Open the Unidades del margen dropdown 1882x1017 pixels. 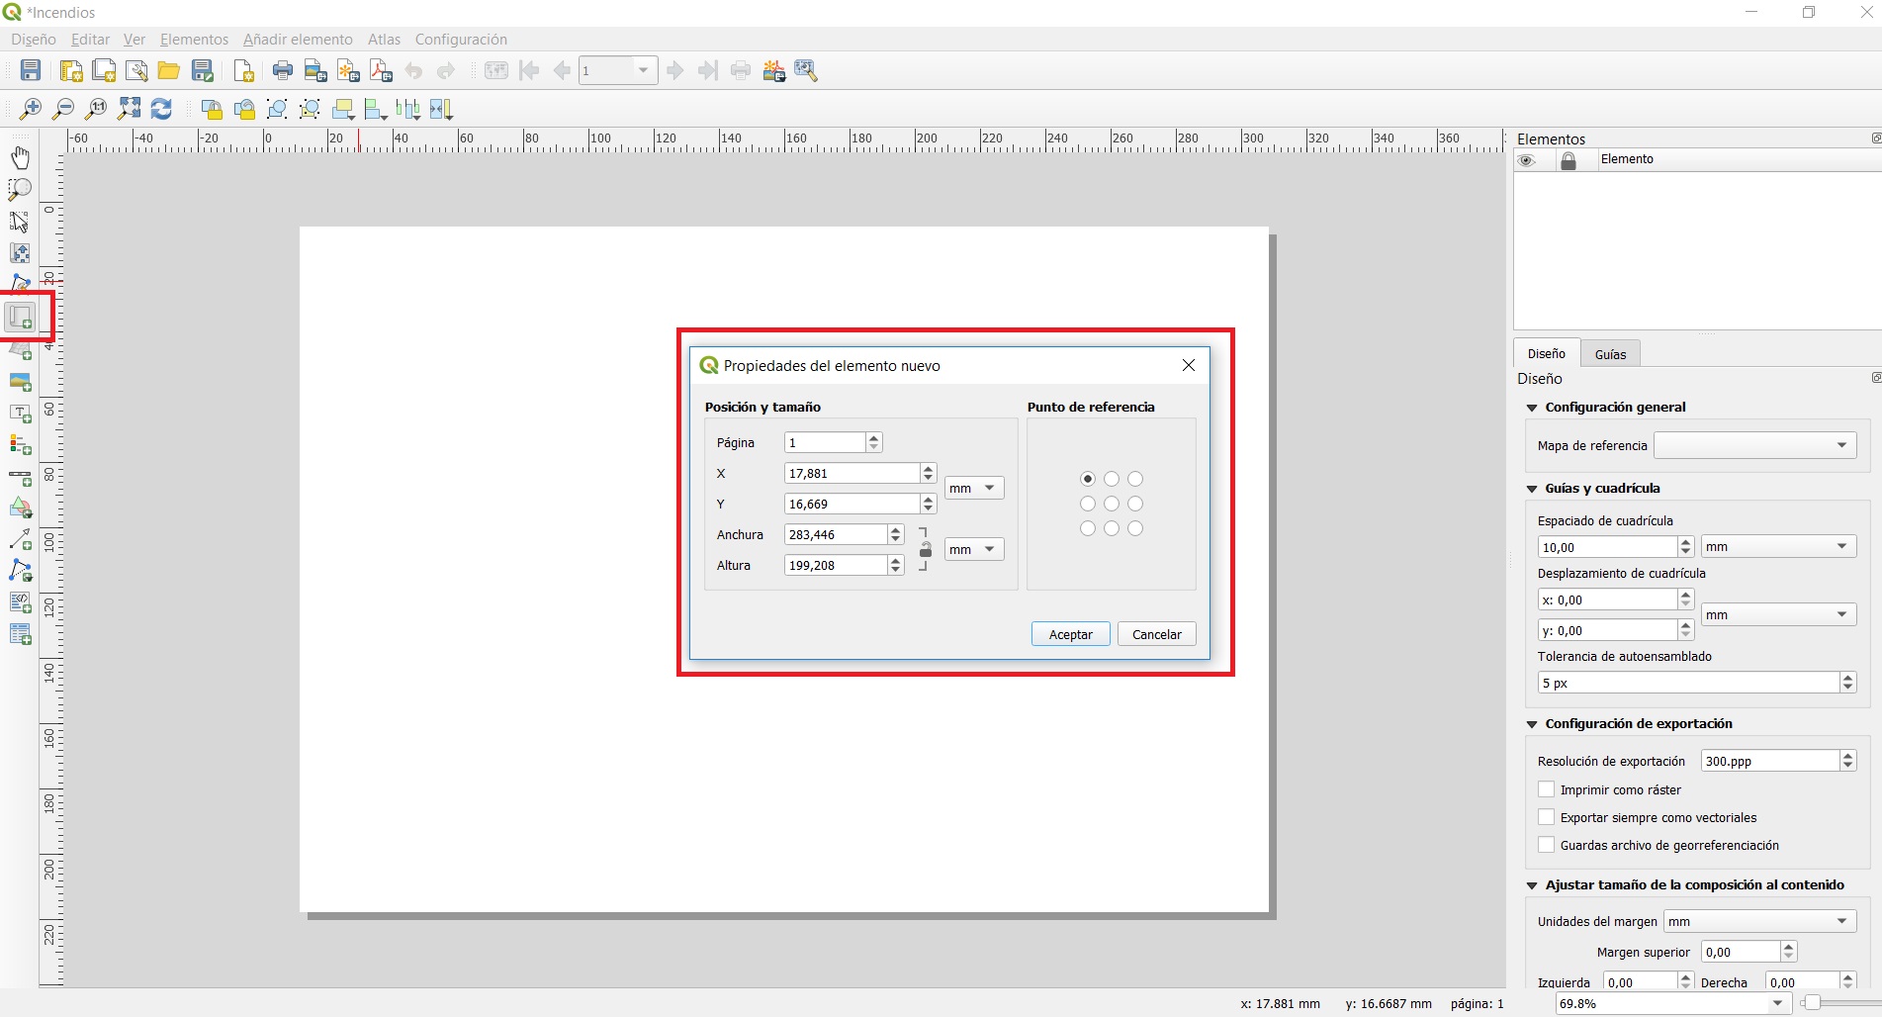[x=1758, y=921]
